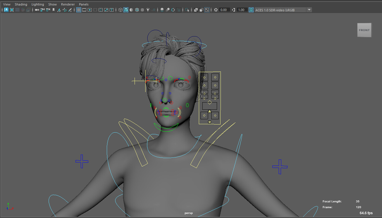Open the Image Plane icon
Viewport: 382px width, 218px height.
click(59, 10)
